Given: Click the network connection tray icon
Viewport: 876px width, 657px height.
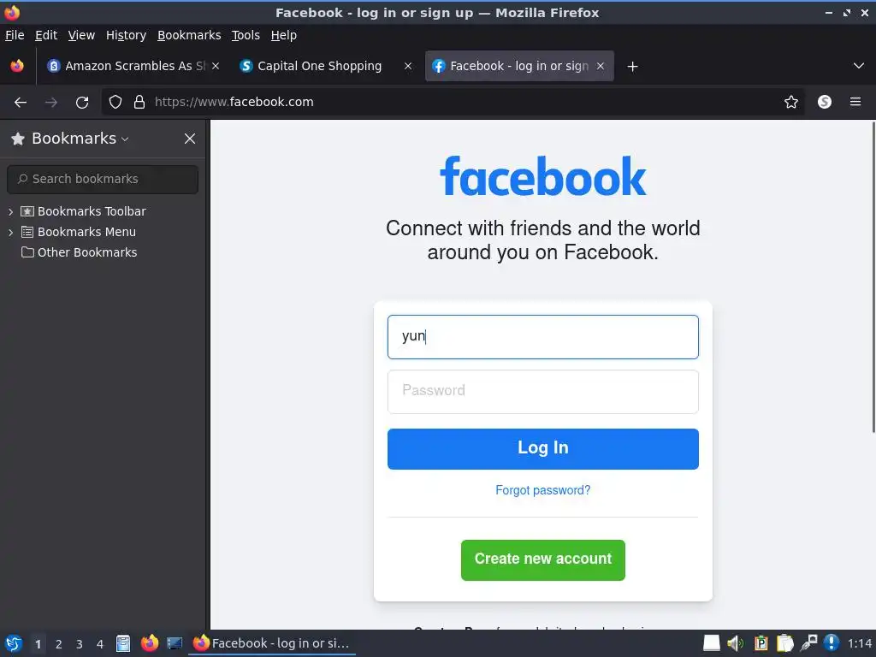Looking at the screenshot, I should pyautogui.click(x=808, y=643).
